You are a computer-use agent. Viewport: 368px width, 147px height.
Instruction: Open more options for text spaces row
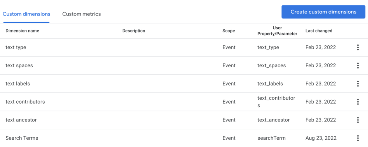point(358,65)
